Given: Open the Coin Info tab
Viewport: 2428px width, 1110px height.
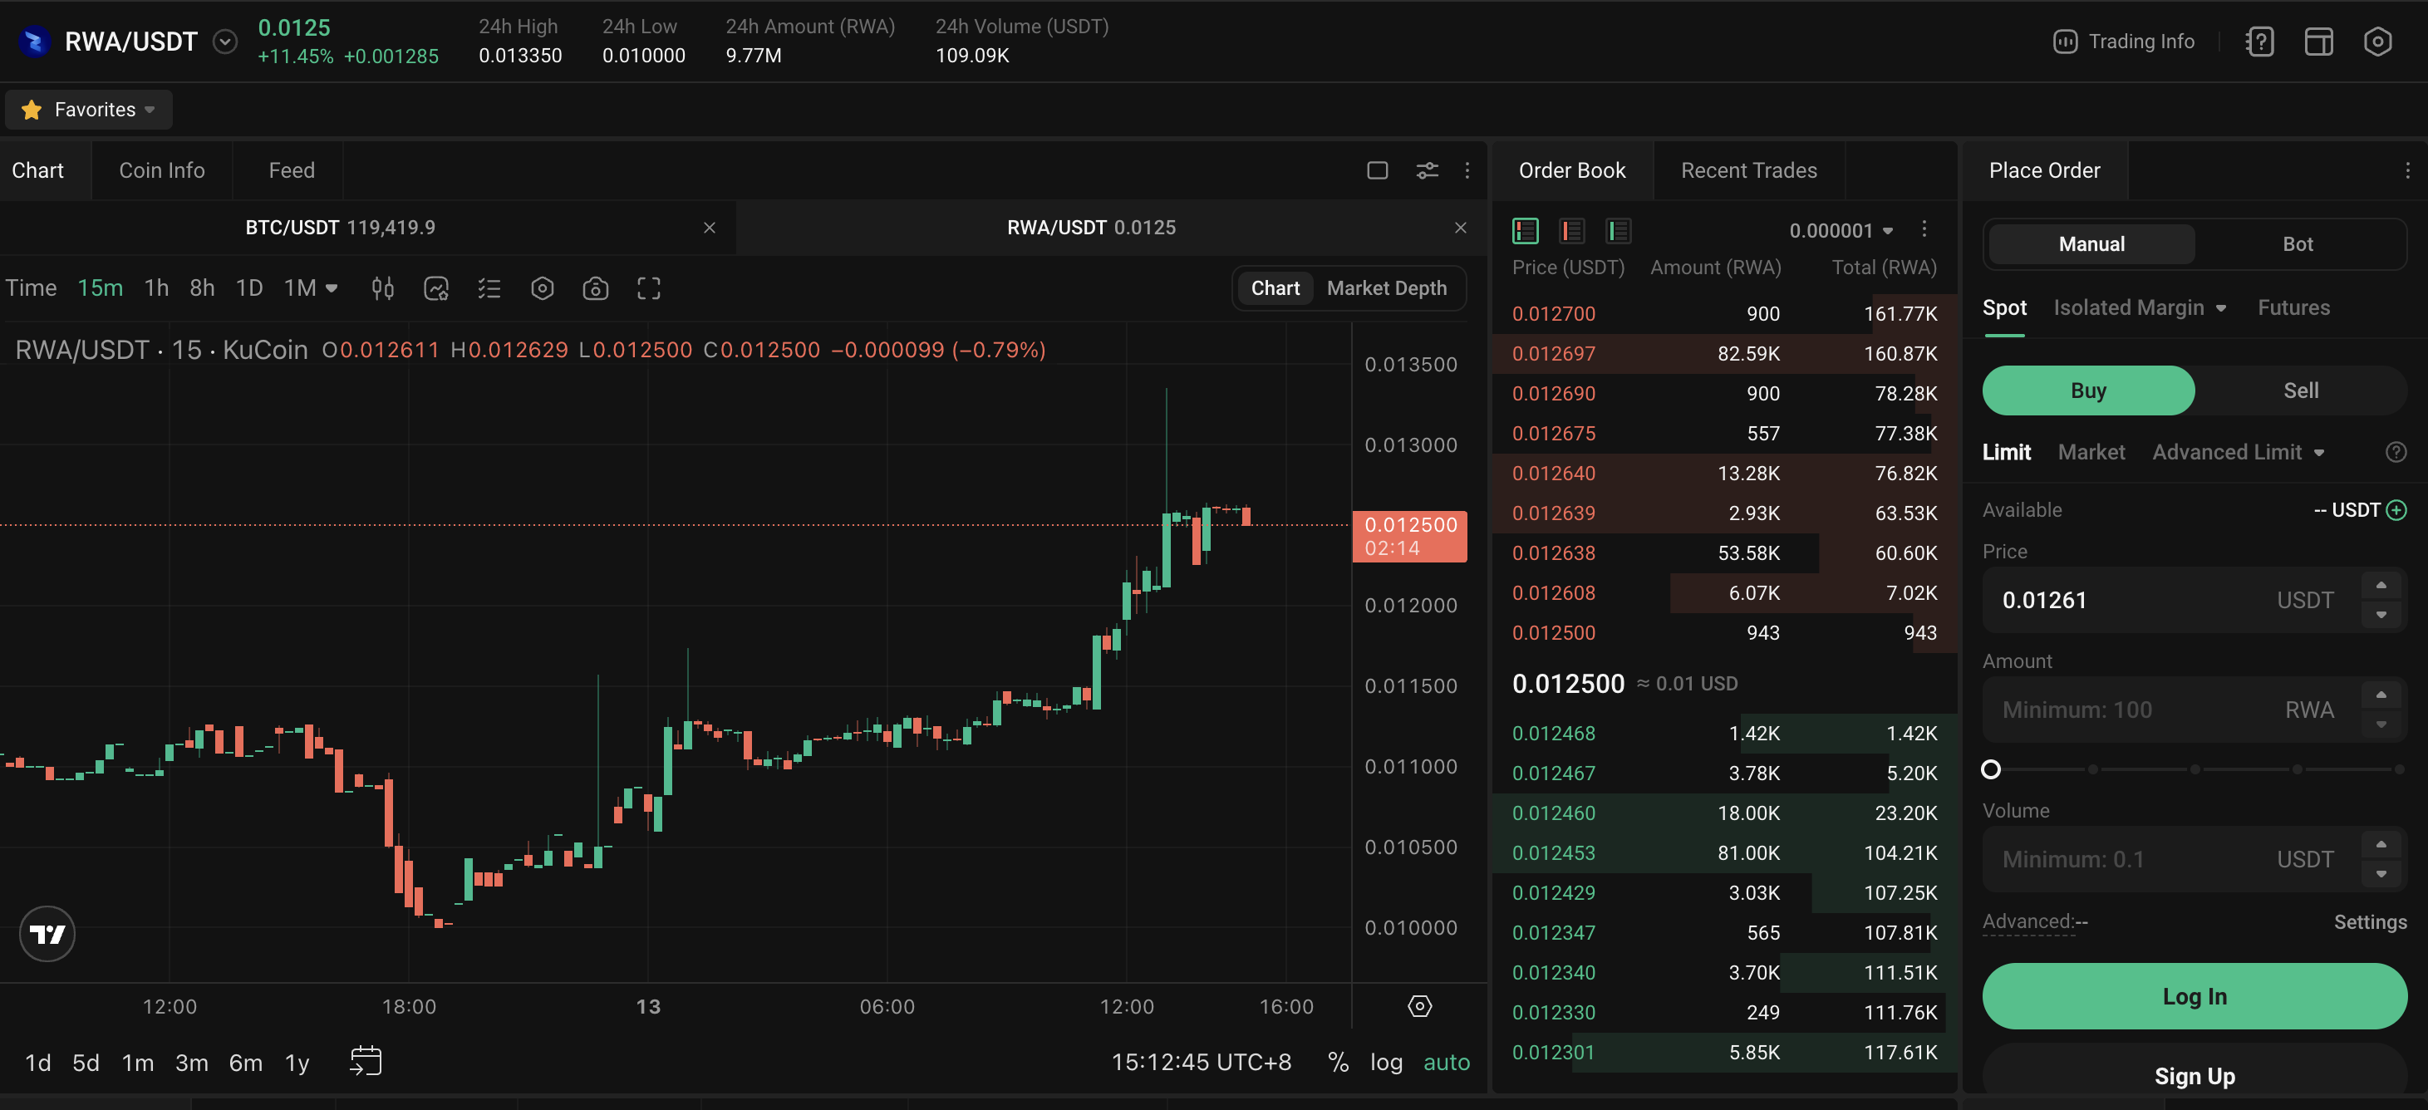Looking at the screenshot, I should [x=161, y=170].
